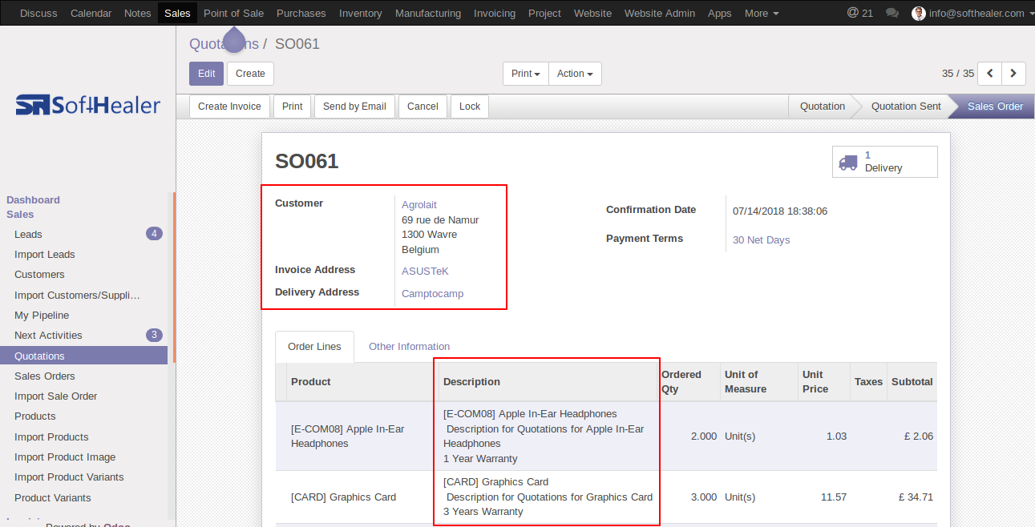Open the Website menu
Screen dimensions: 1035x527
592,13
